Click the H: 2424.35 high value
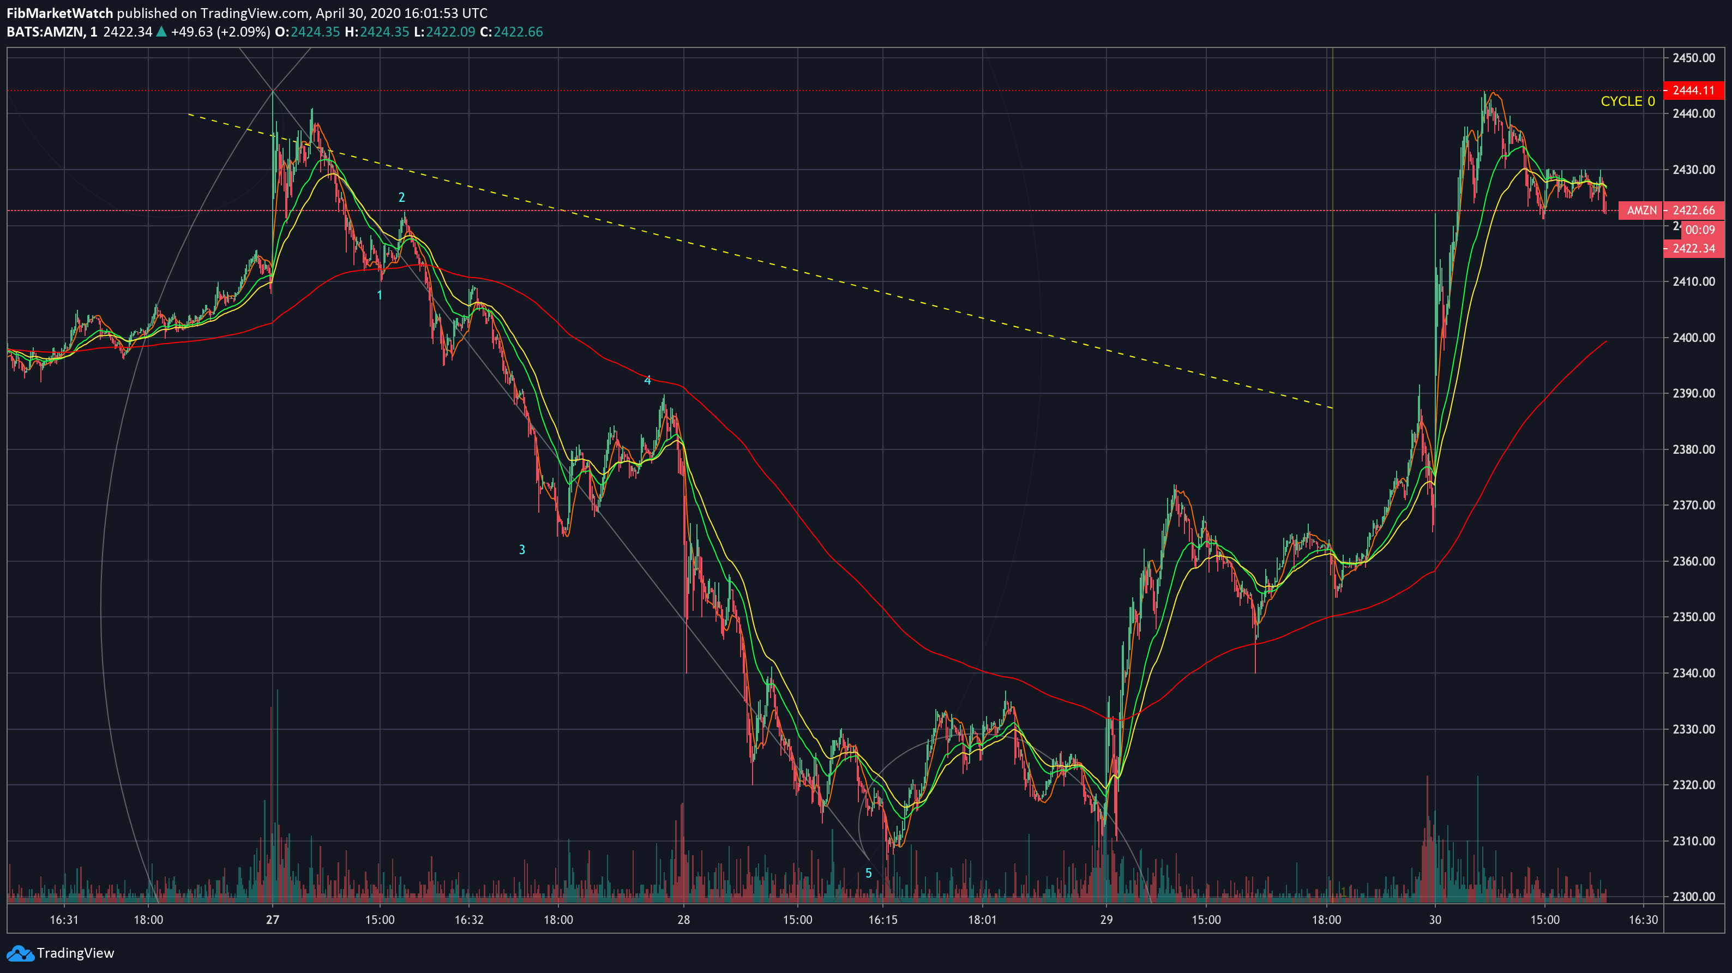Viewport: 1732px width, 973px height. pos(376,32)
